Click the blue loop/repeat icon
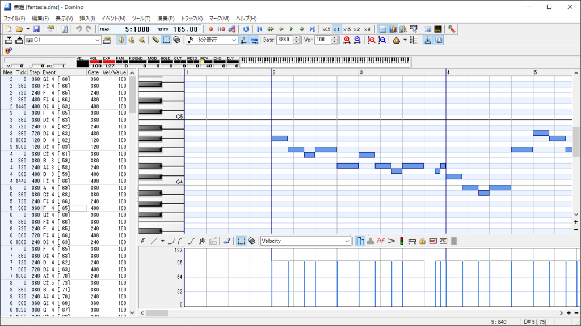This screenshot has height=326, width=581. (x=246, y=29)
